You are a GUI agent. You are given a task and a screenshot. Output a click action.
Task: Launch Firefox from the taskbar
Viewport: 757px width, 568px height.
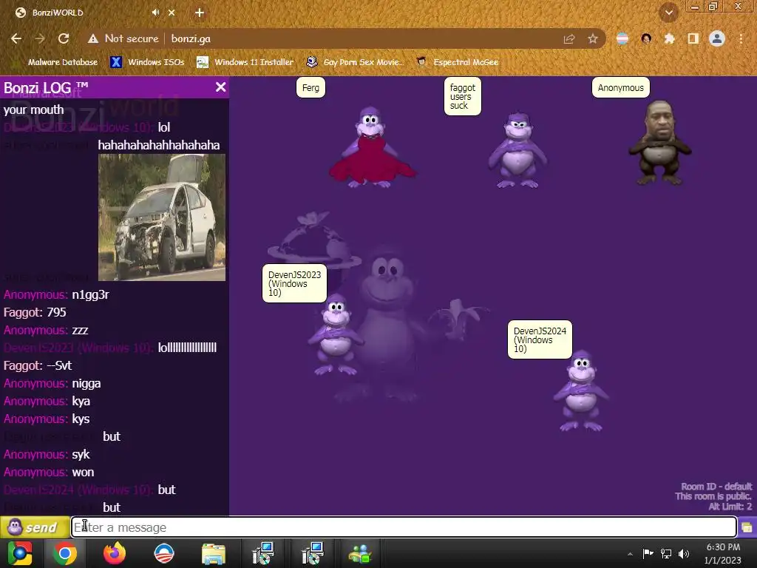pos(115,553)
